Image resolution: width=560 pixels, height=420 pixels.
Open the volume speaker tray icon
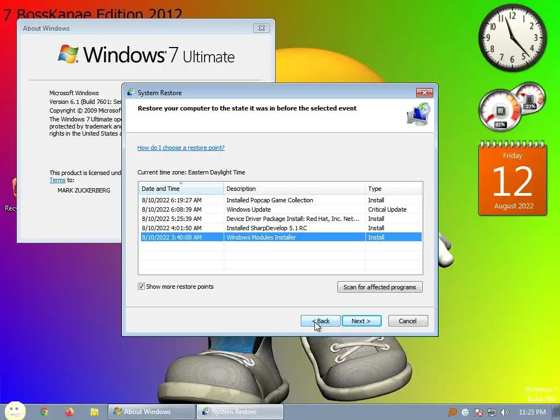click(x=505, y=412)
